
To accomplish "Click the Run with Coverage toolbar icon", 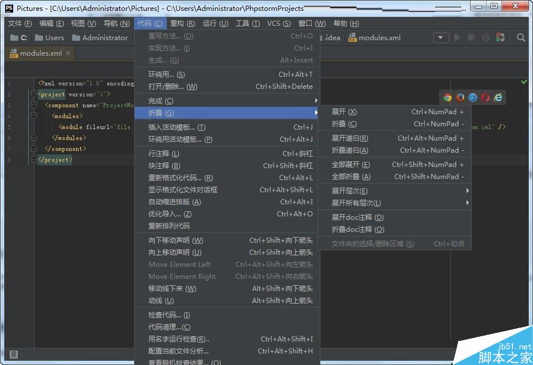I will click(x=486, y=37).
